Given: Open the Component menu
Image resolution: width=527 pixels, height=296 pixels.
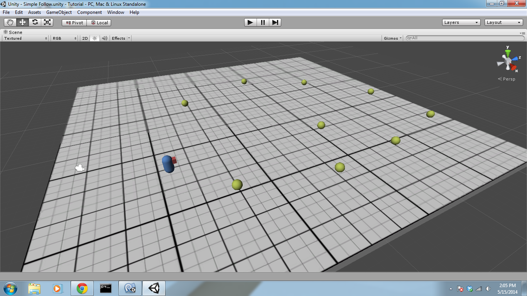Looking at the screenshot, I should [89, 12].
